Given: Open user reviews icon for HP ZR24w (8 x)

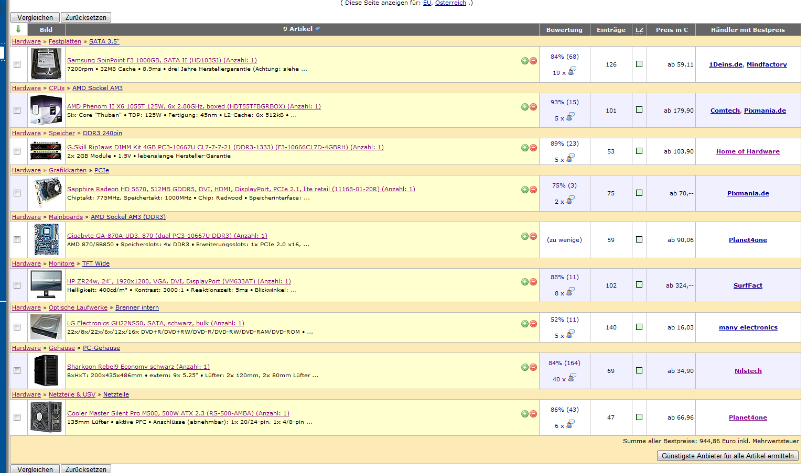Looking at the screenshot, I should [x=571, y=291].
